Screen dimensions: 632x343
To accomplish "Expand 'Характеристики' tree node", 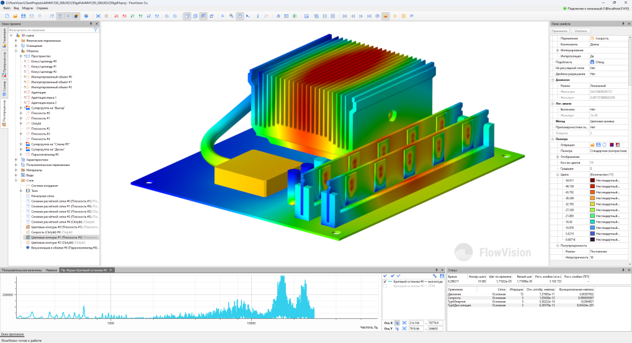I will click(16, 160).
